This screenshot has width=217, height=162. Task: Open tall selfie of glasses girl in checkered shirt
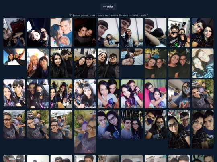[179, 129]
